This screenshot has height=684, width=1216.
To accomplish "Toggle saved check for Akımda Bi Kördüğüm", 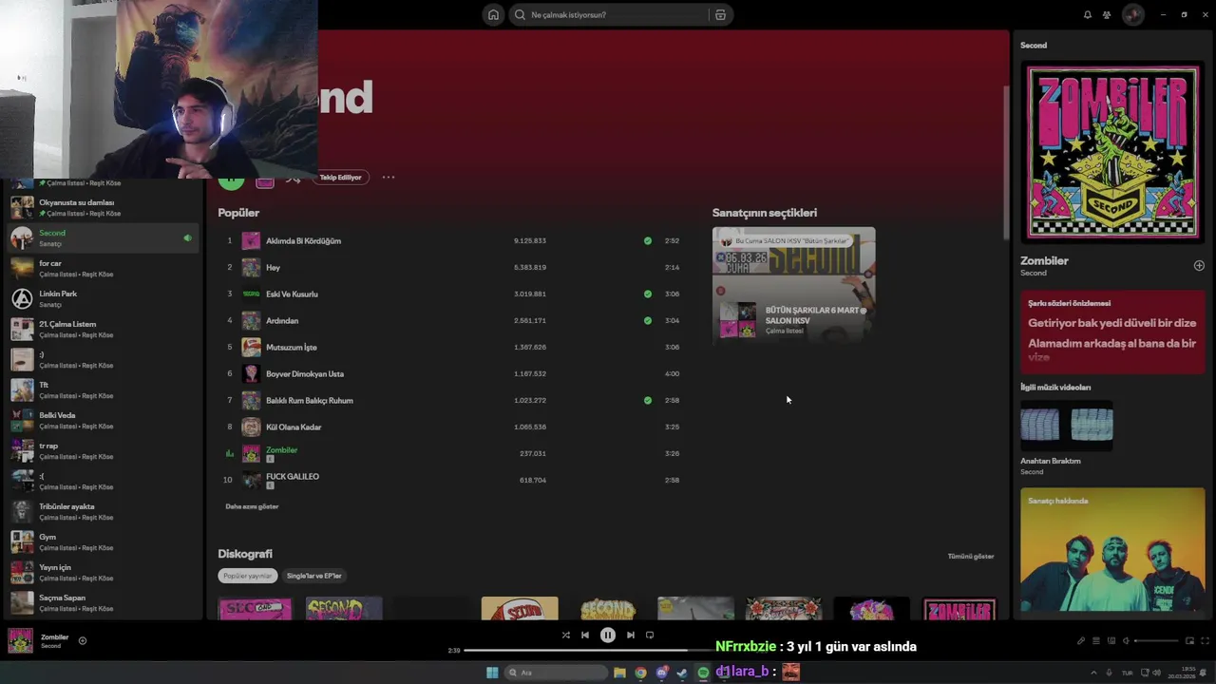I will tap(648, 240).
